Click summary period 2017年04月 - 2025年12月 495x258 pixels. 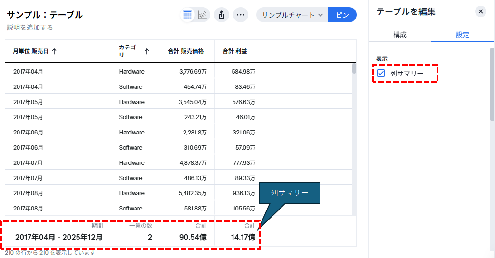tap(59, 237)
